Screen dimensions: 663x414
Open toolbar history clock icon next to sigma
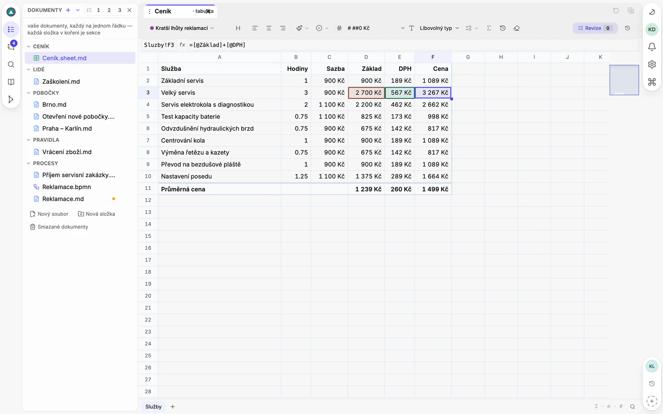coord(503,28)
